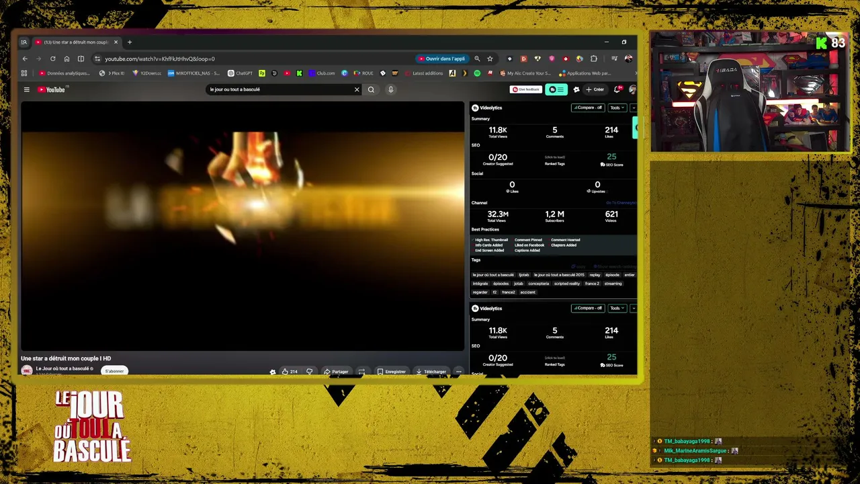This screenshot has width=860, height=484.
Task: Share the video with Partager
Action: pyautogui.click(x=336, y=372)
